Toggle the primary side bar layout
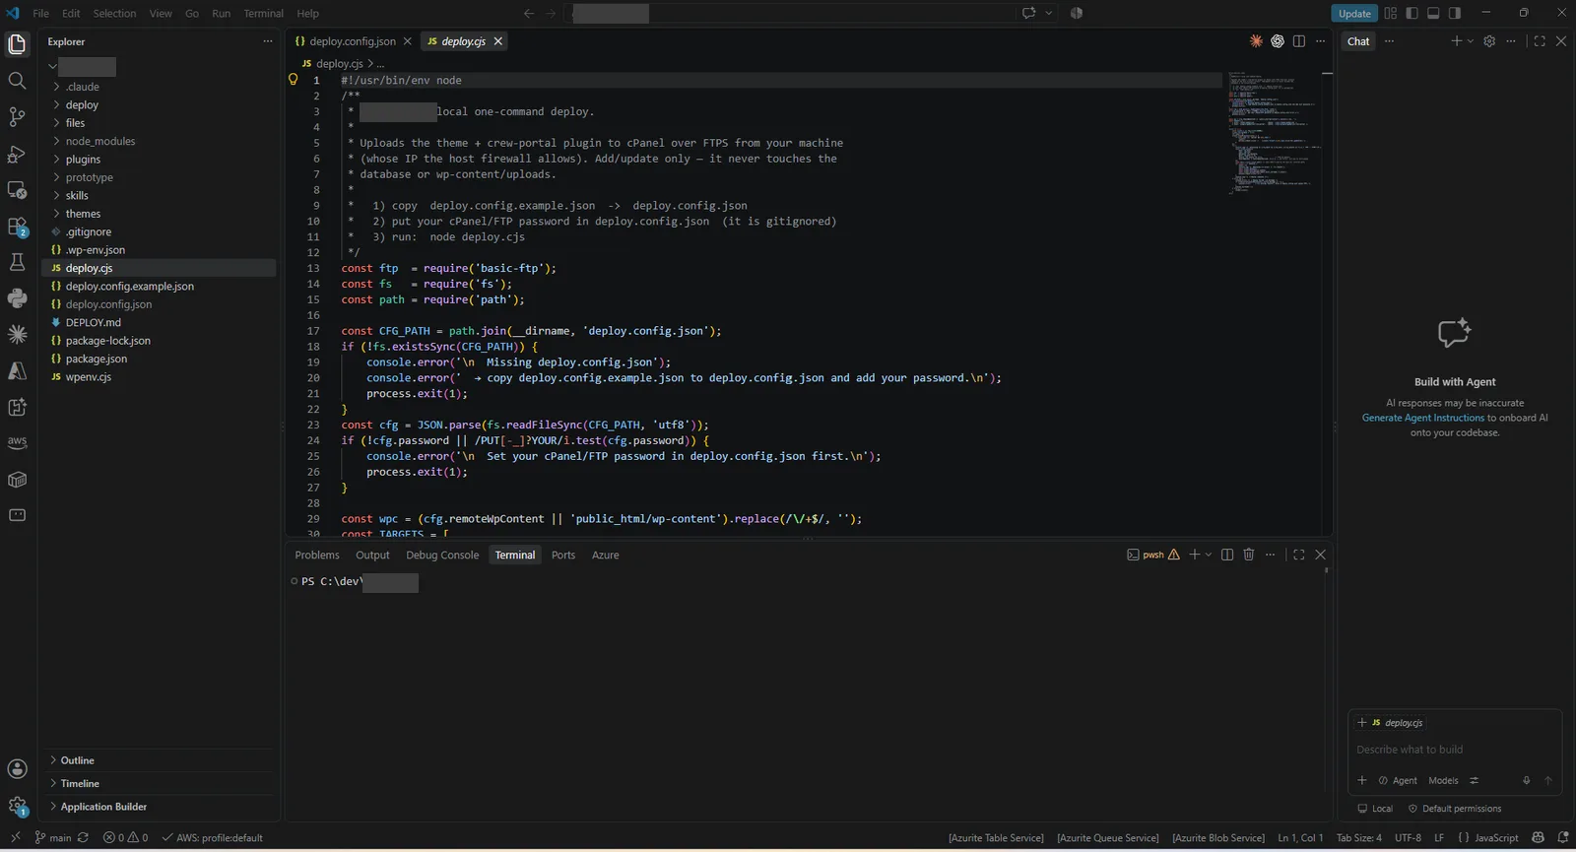Screen dimensions: 1576x852 point(1412,13)
